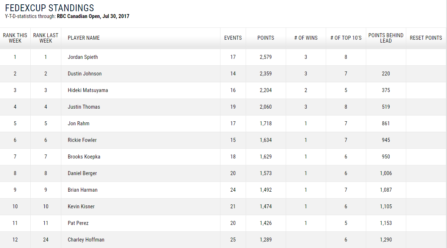Open Jon Rahm's profile link
This screenshot has height=248, width=447.
[x=78, y=123]
